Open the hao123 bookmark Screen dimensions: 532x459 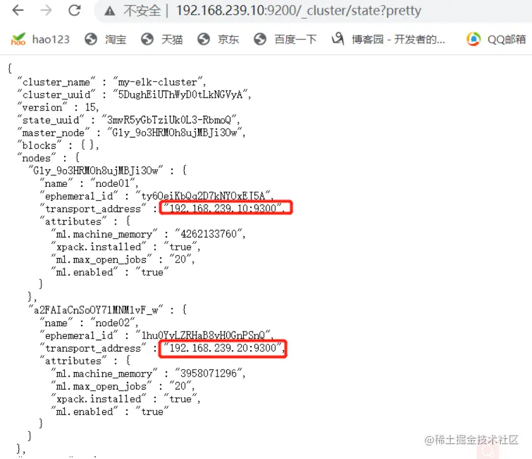40,39
